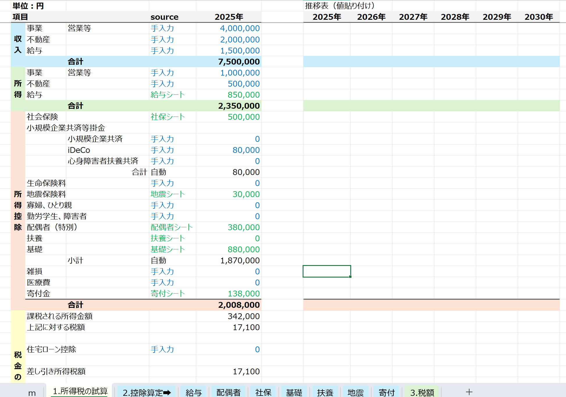Open the 扶養 sheet tab
Screen dimensions: 566x397
[x=325, y=392]
